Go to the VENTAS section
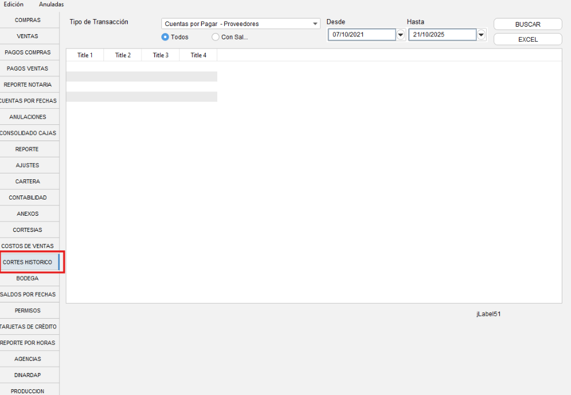Screen dimensions: 571x395 coord(28,36)
